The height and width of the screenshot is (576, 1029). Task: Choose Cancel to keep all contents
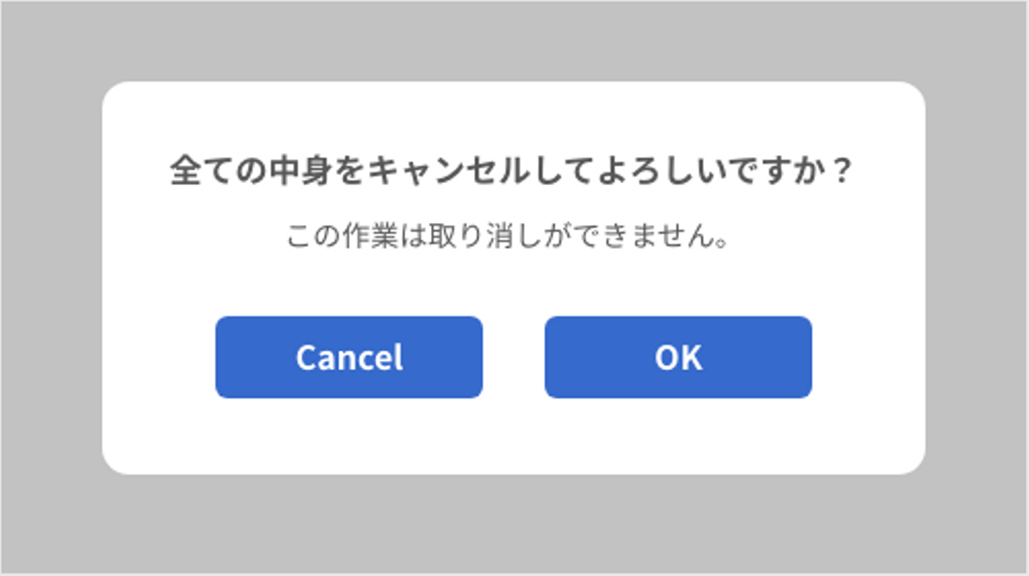tap(349, 357)
